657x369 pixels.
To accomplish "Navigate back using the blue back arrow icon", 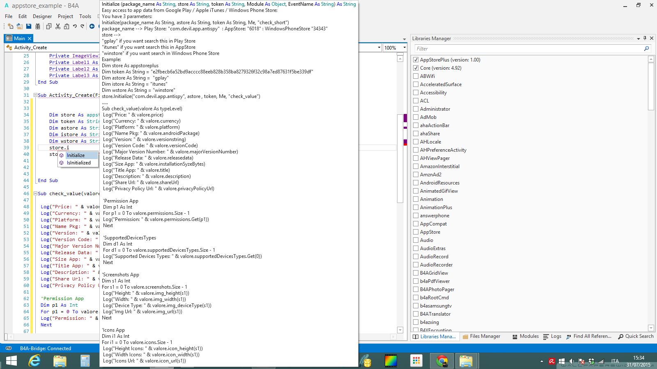I will click(92, 26).
